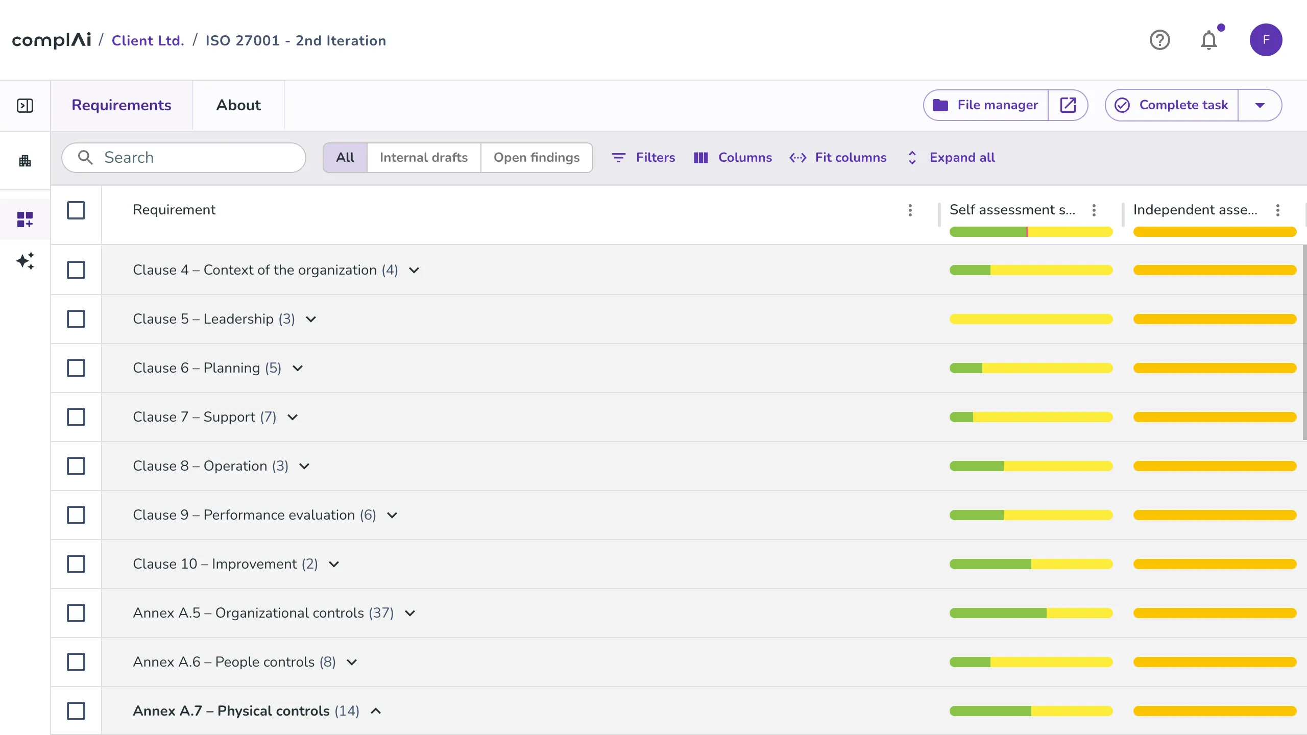Click the Expand all button

(951, 158)
